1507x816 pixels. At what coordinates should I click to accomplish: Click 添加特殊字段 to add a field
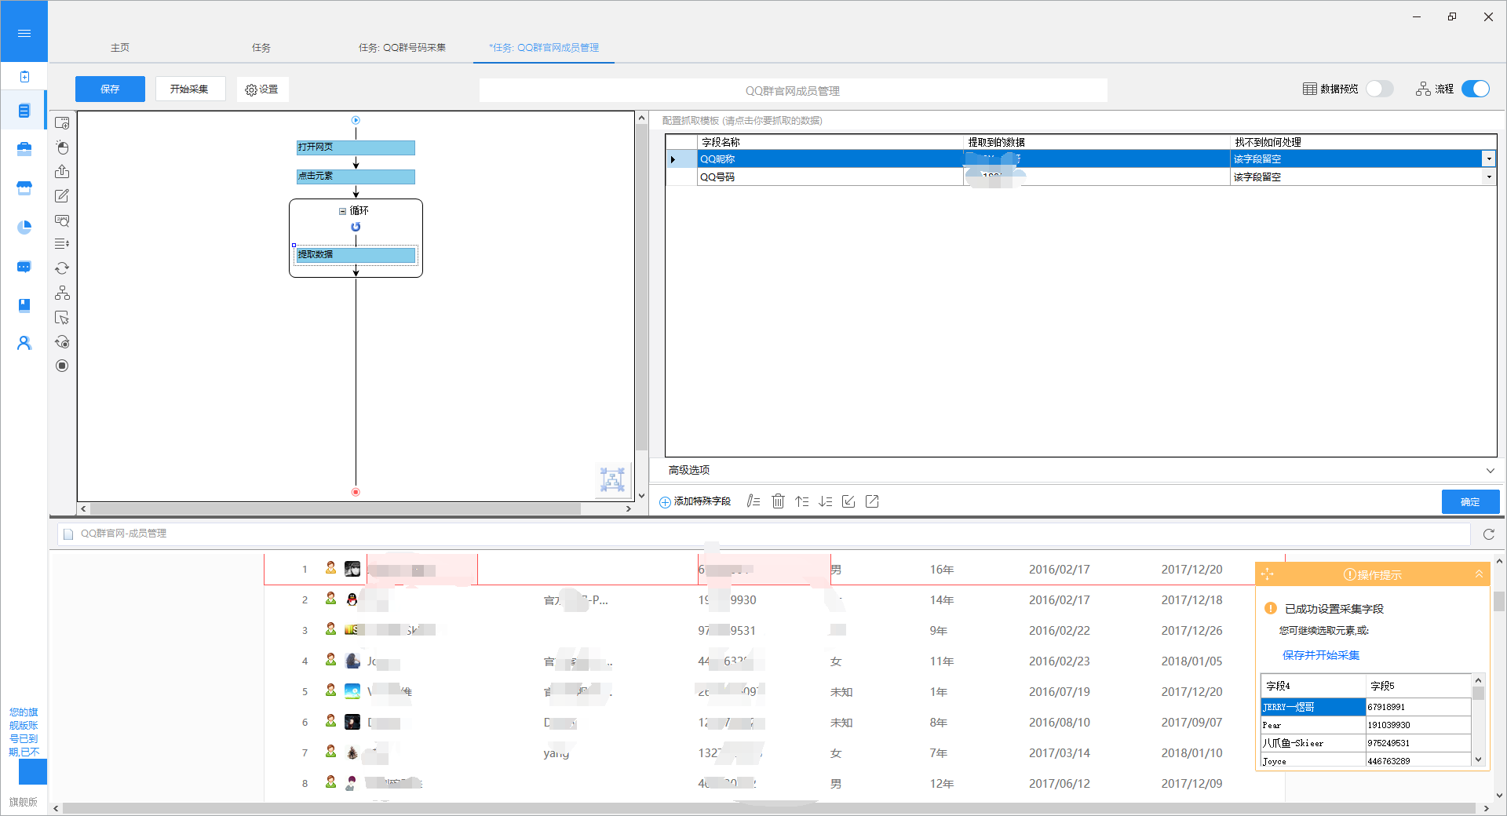pos(695,501)
